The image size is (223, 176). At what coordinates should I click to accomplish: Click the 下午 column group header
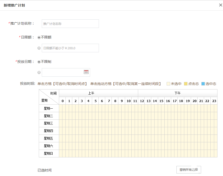178,93
